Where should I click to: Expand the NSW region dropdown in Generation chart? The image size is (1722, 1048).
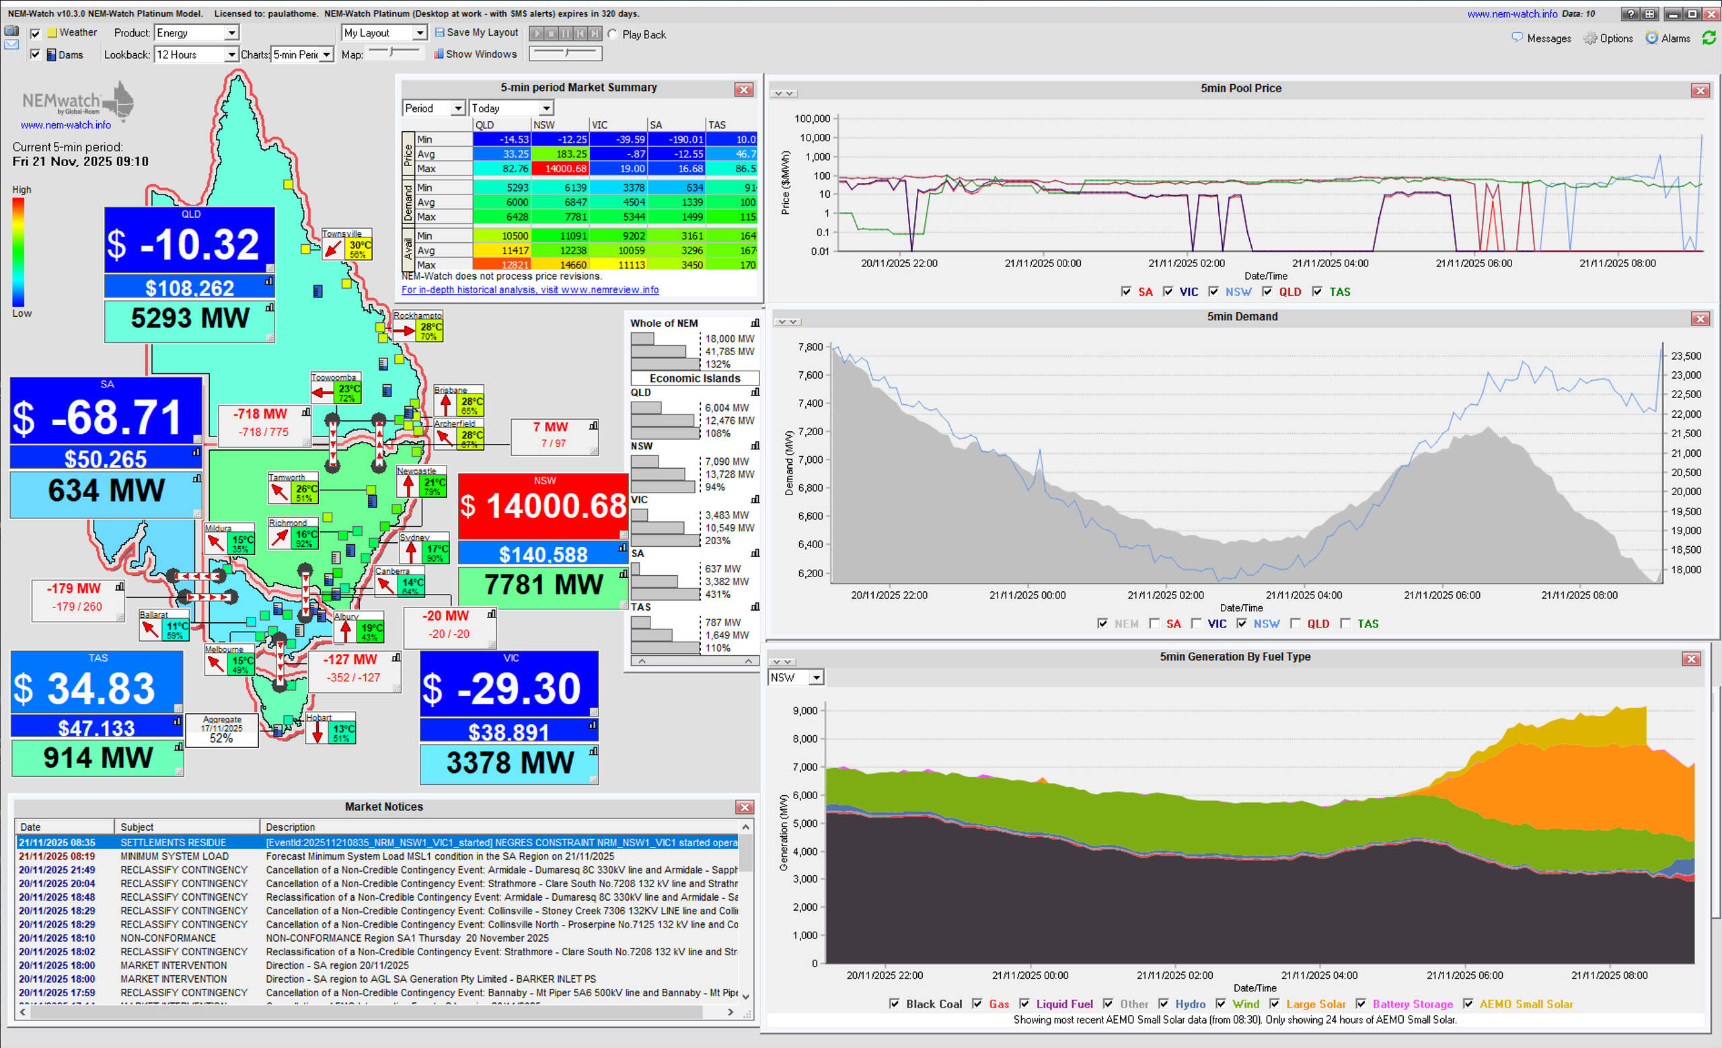coord(815,677)
